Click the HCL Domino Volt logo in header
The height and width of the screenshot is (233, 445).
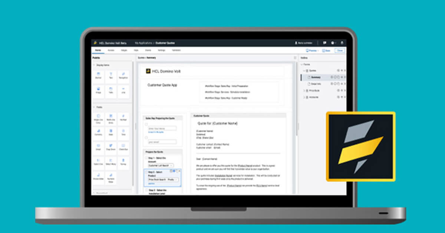pyautogui.click(x=95, y=43)
